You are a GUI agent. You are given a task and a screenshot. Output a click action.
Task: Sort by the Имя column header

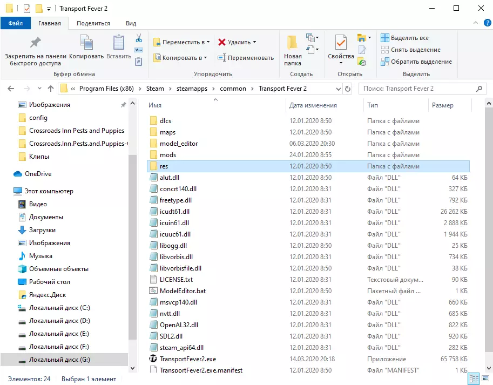click(217, 105)
